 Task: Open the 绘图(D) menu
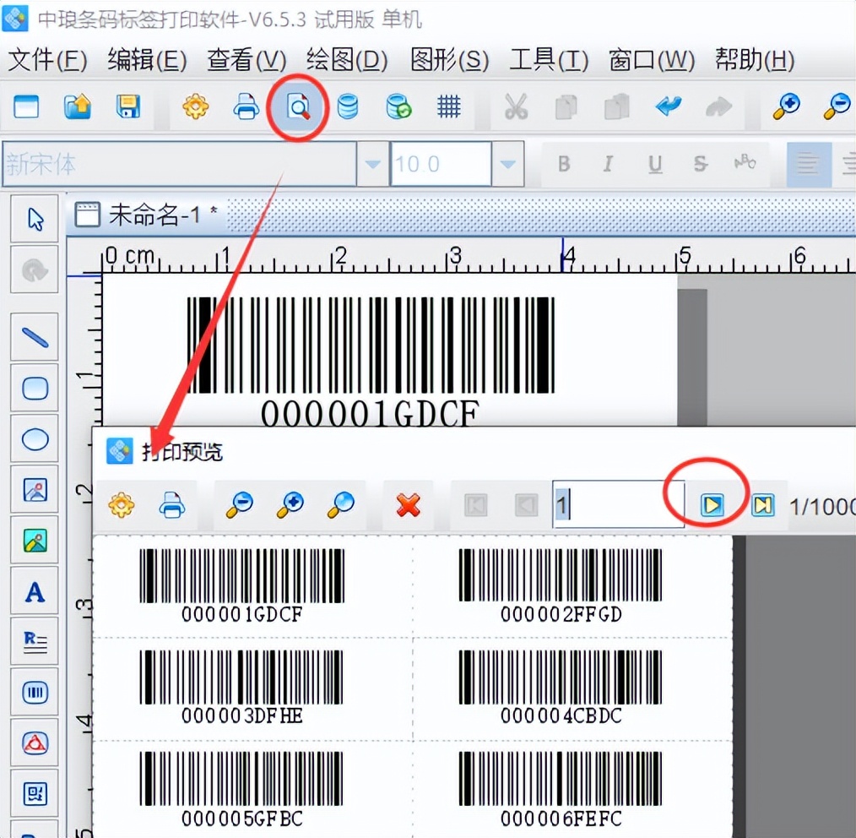pos(347,59)
